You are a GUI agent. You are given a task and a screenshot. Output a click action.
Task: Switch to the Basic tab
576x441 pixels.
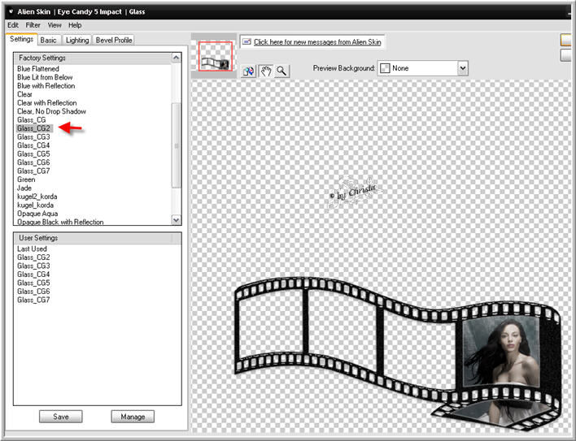point(49,41)
